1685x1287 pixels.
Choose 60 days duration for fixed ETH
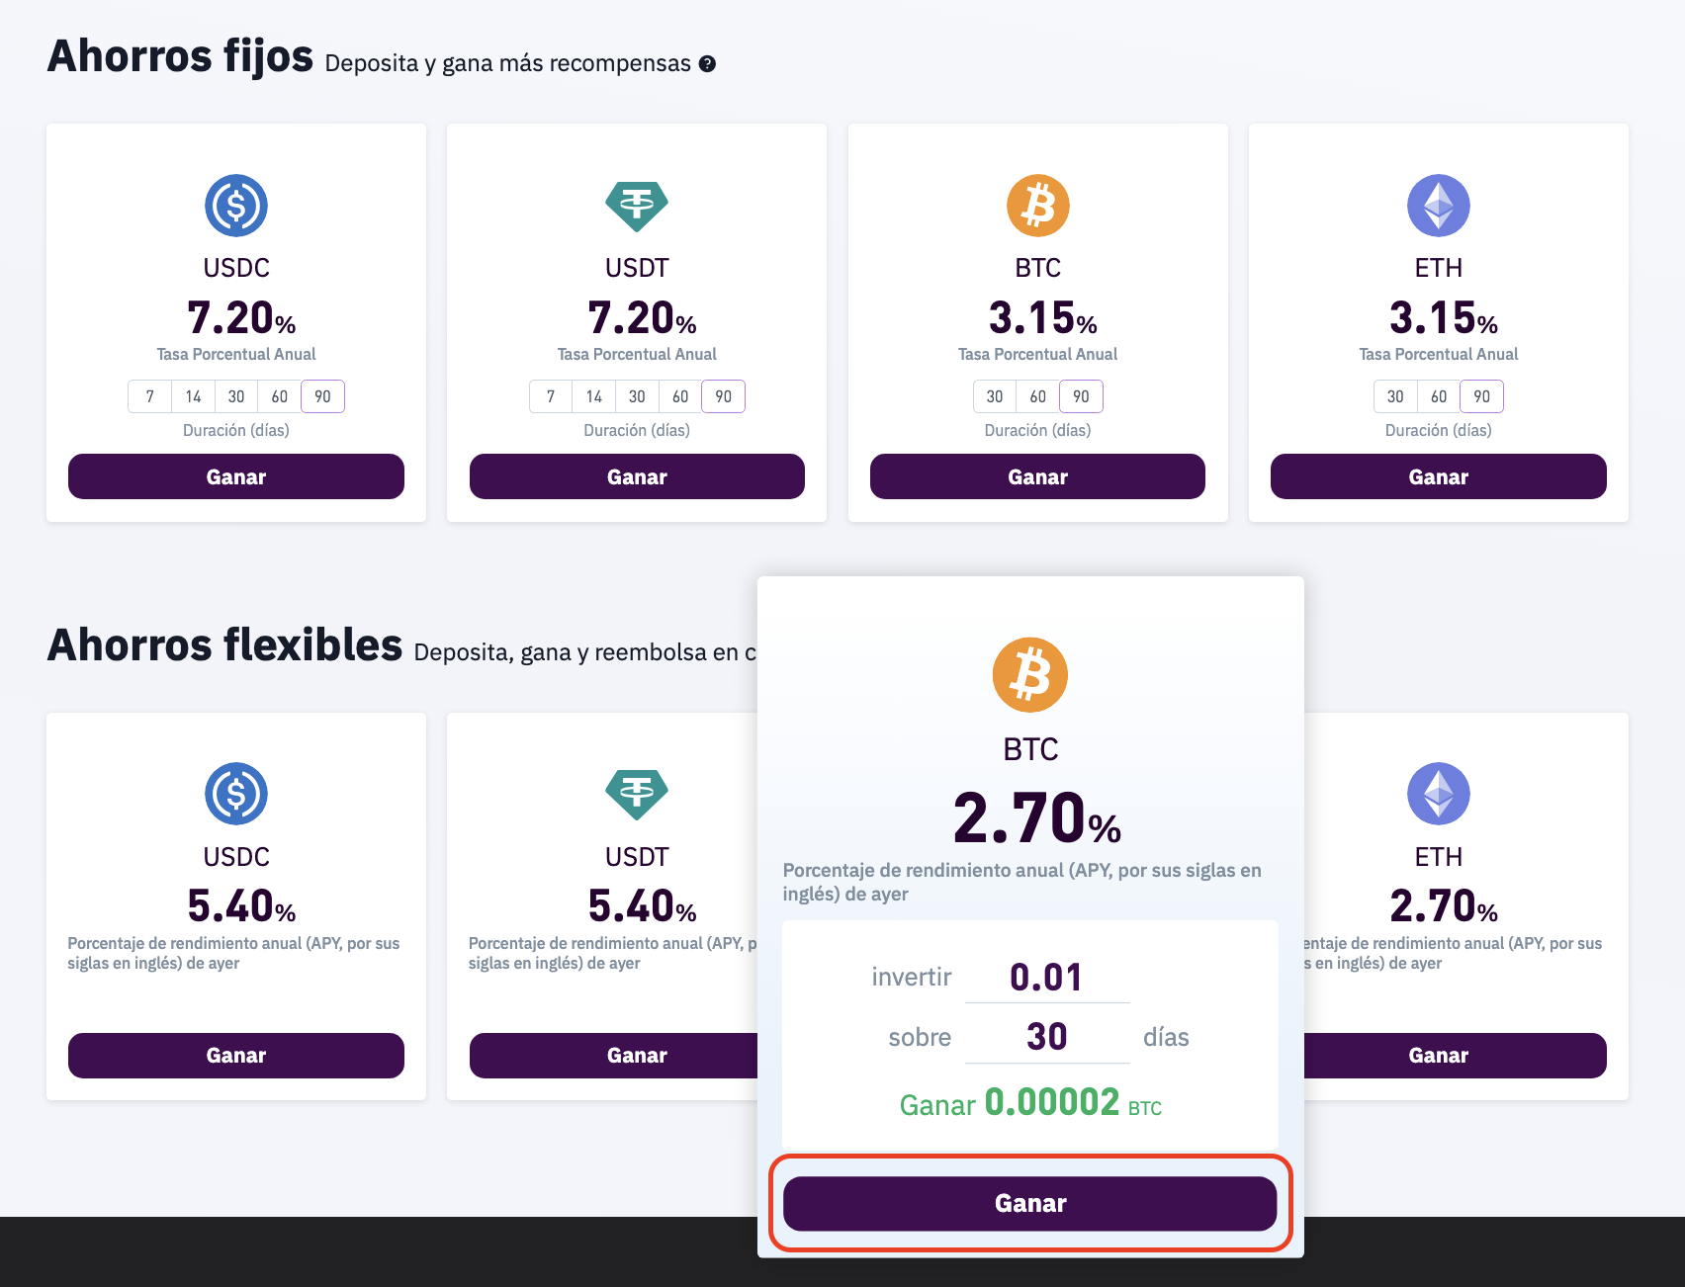[x=1439, y=396]
